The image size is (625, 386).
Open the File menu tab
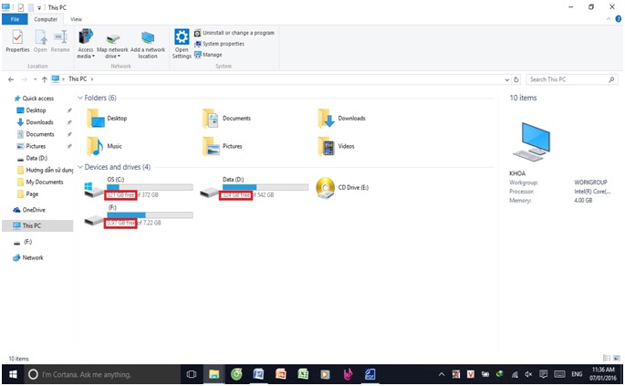tap(15, 18)
